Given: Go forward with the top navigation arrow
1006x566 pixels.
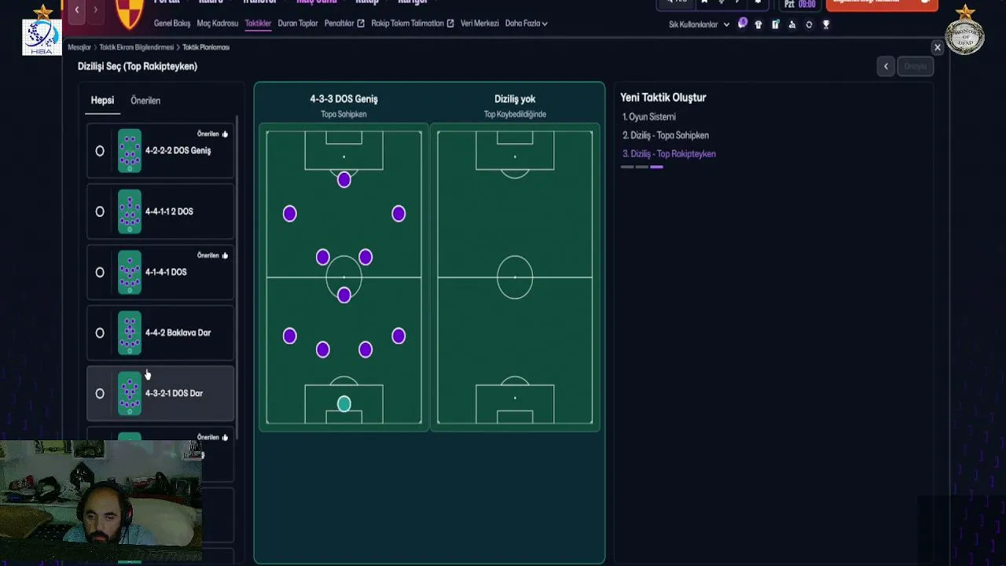Looking at the screenshot, I should point(95,9).
